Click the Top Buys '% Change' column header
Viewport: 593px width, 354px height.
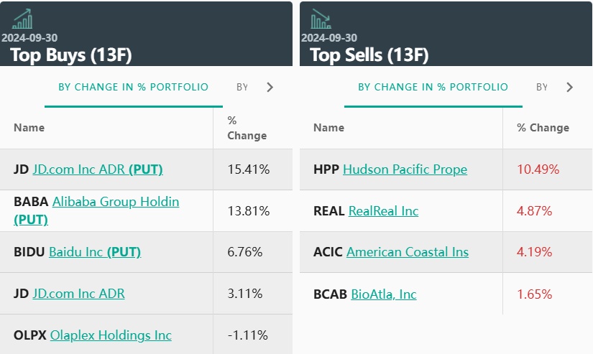(247, 128)
